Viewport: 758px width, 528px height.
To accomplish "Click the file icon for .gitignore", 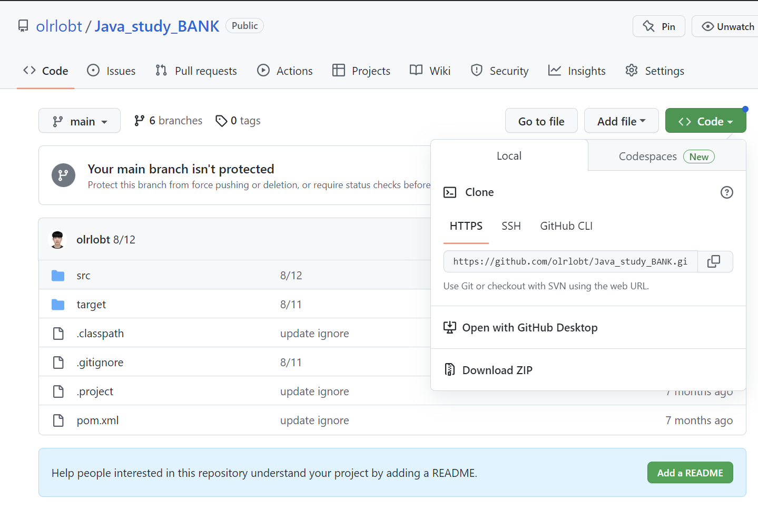I will (x=58, y=363).
